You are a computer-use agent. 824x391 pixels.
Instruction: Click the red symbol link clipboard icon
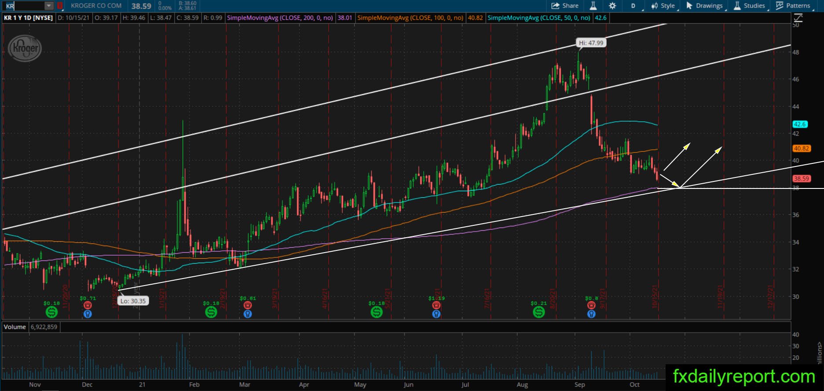click(x=60, y=6)
